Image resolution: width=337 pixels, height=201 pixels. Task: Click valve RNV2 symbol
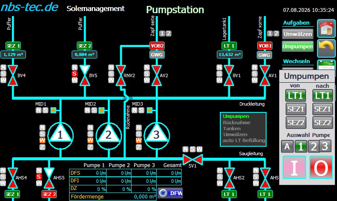[121, 75]
